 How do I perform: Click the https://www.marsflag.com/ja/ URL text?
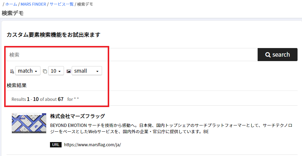(93, 145)
